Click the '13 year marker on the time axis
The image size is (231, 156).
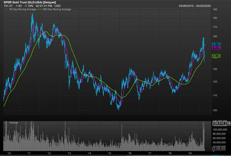point(69,153)
